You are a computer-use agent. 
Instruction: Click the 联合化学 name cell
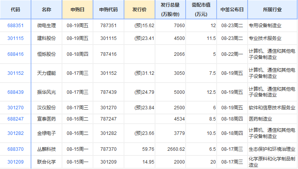point(47,162)
